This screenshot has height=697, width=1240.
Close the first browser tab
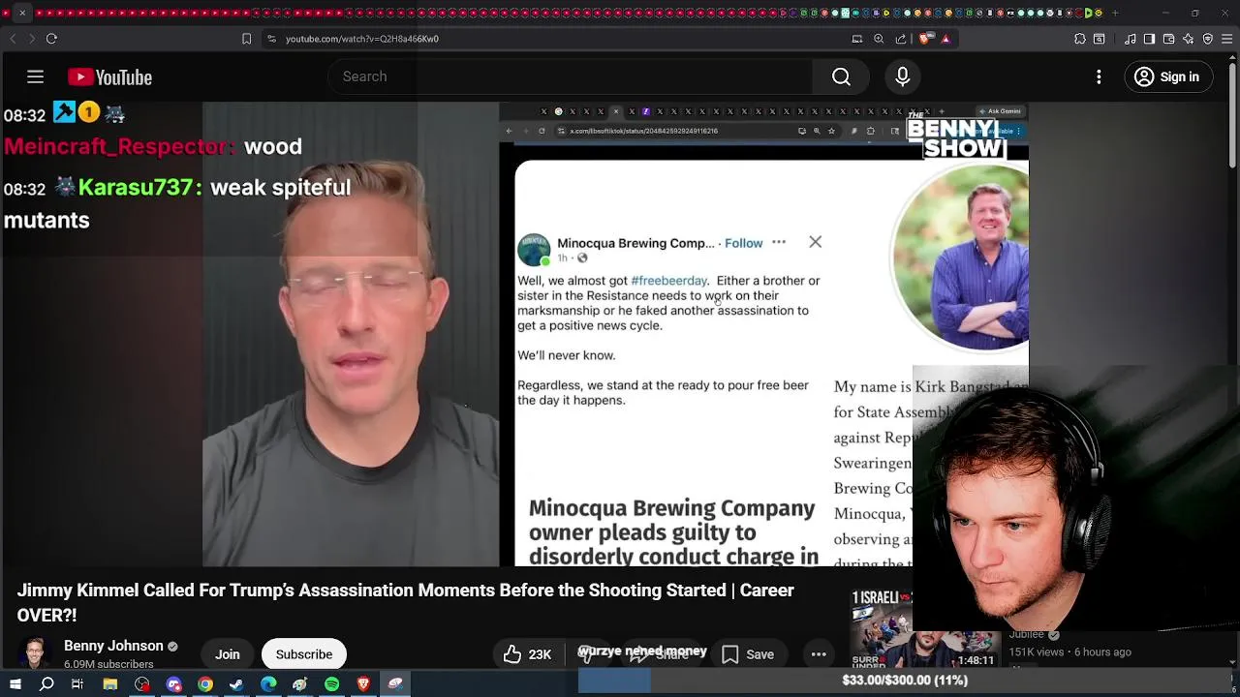22,14
